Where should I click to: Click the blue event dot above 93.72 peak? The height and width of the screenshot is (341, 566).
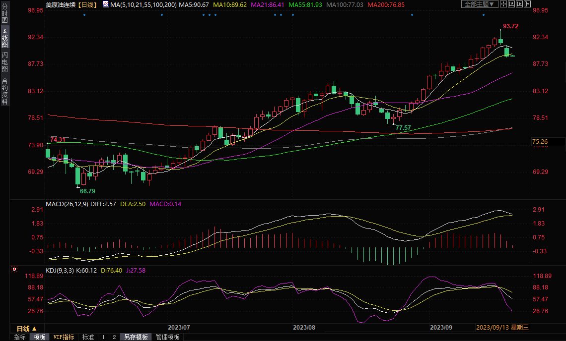tap(484, 14)
